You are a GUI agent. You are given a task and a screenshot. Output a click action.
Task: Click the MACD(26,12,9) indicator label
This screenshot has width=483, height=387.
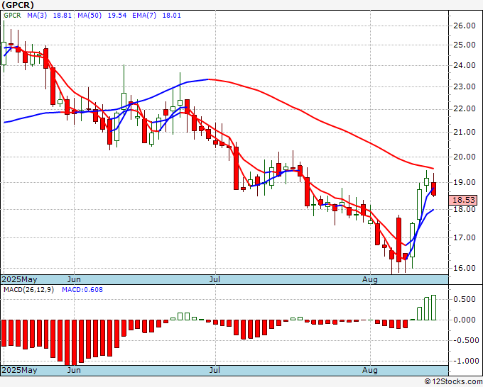(x=28, y=290)
